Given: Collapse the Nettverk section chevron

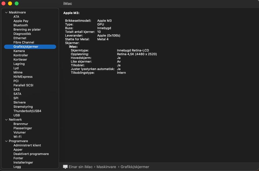Looking at the screenshot, I should pos(6,120).
